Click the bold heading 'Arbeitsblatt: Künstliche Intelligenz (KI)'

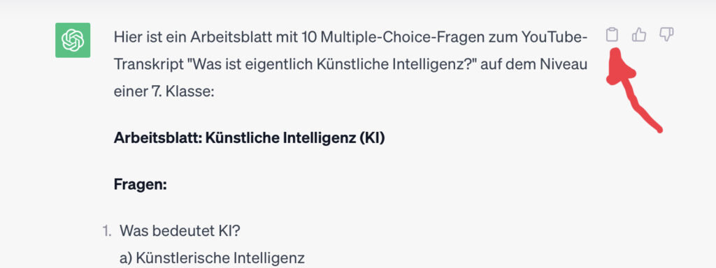pos(250,138)
